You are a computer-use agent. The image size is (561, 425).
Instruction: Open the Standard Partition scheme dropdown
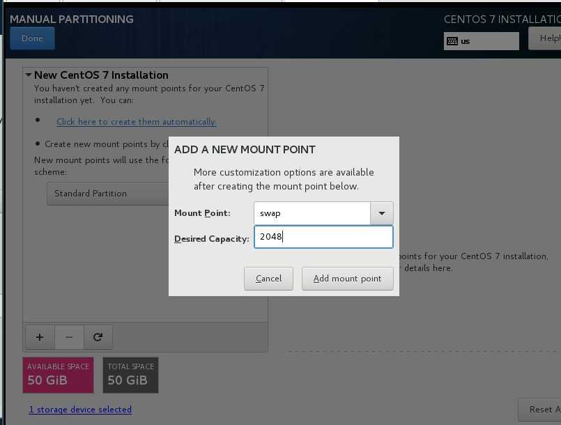(108, 194)
